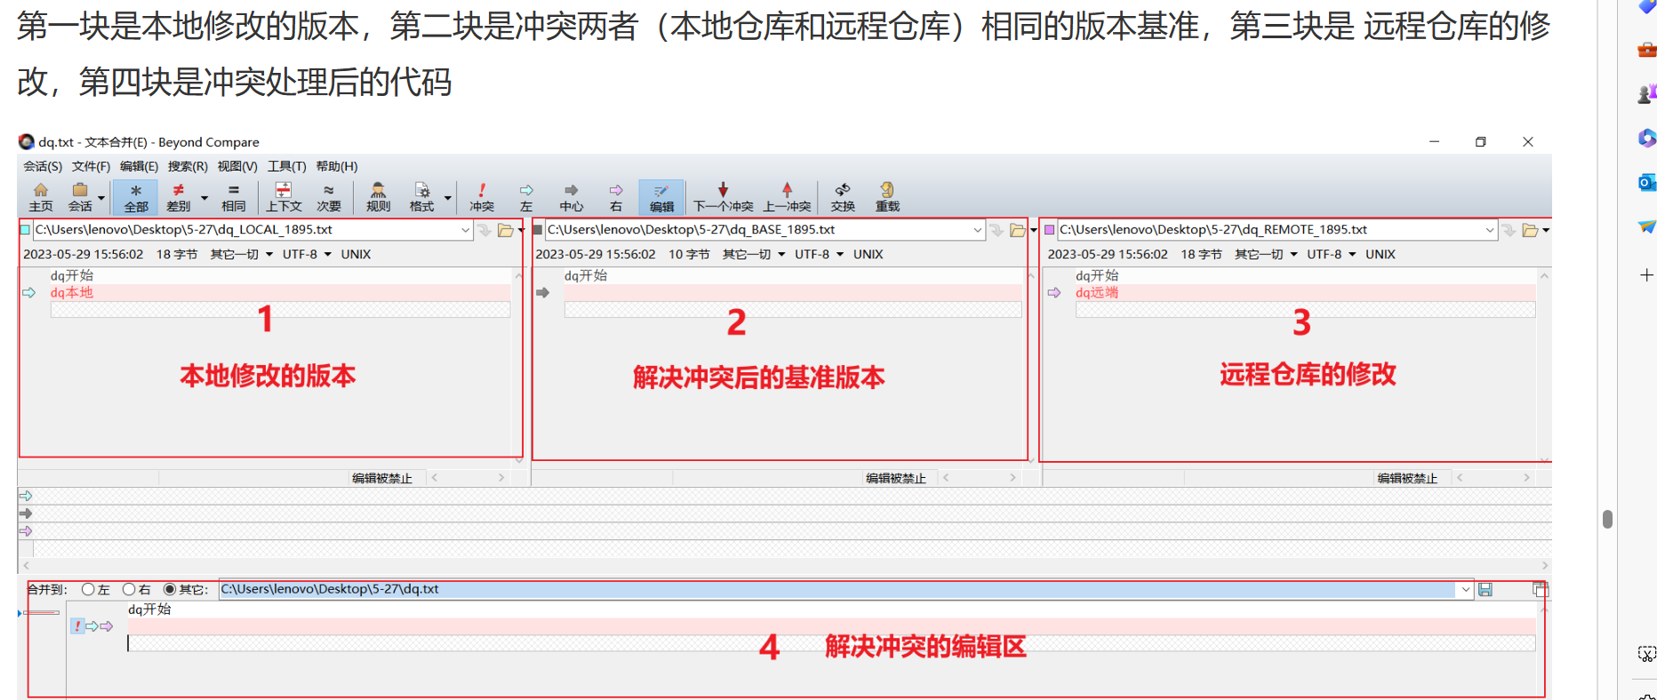Click the screenshot icon in browser sidebar

pyautogui.click(x=1646, y=654)
